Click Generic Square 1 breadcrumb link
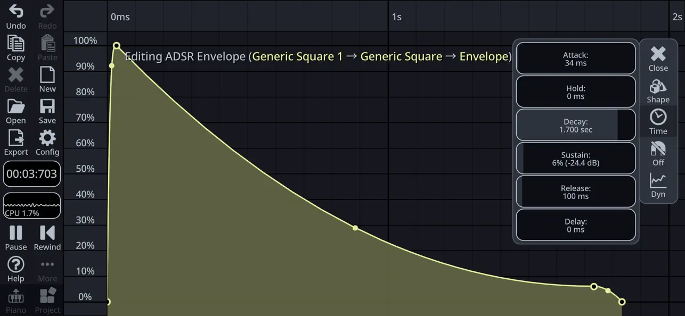The width and height of the screenshot is (685, 316). (297, 56)
